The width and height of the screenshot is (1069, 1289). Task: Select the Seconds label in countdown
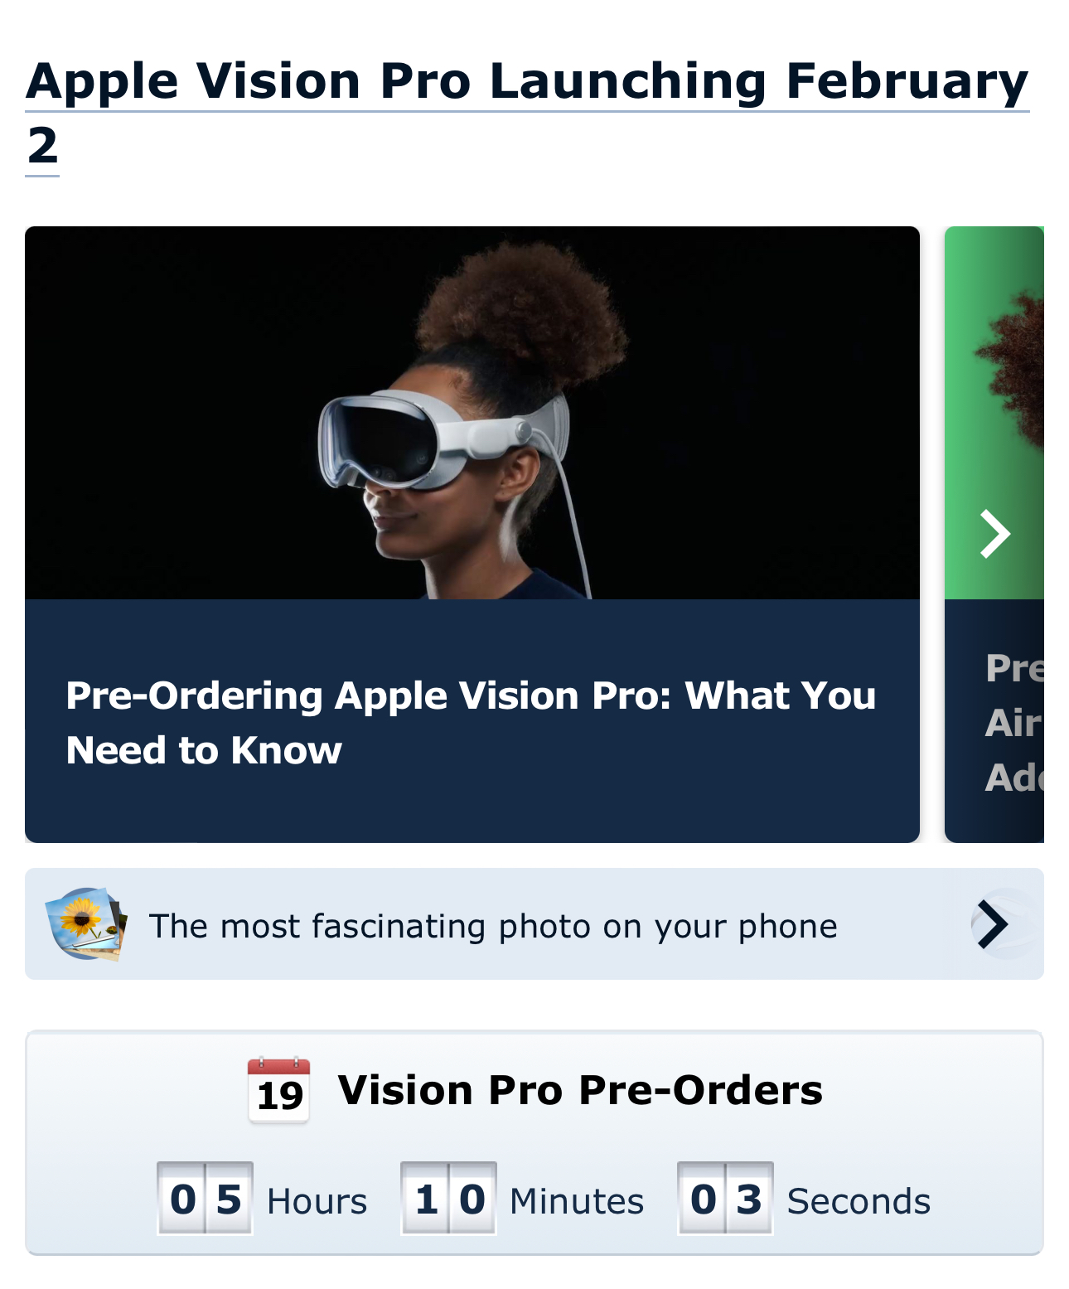pos(859,1201)
